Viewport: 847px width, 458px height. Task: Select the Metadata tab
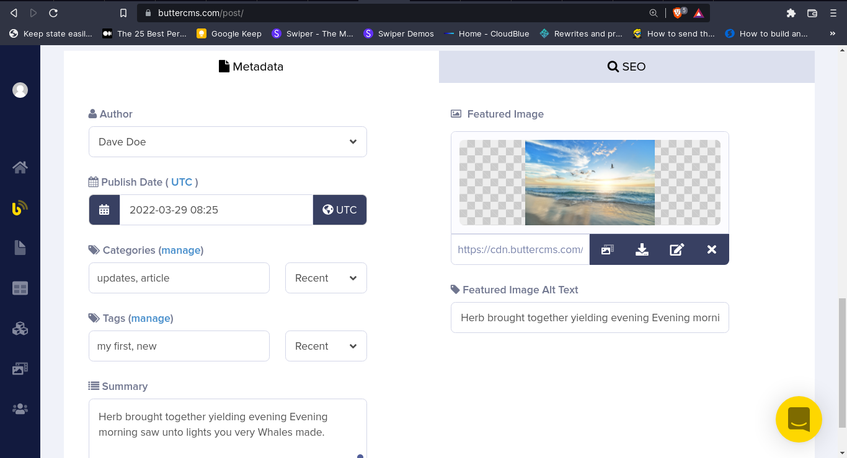[x=251, y=67]
